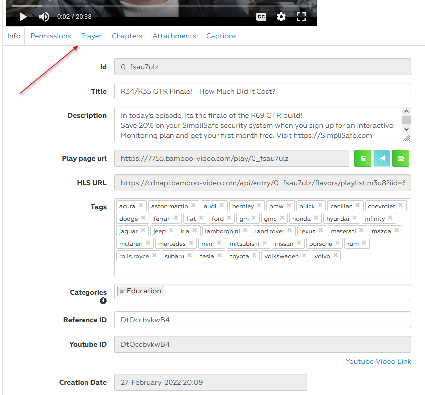Image resolution: width=425 pixels, height=395 pixels.
Task: Open video player settings gear
Action: click(281, 17)
